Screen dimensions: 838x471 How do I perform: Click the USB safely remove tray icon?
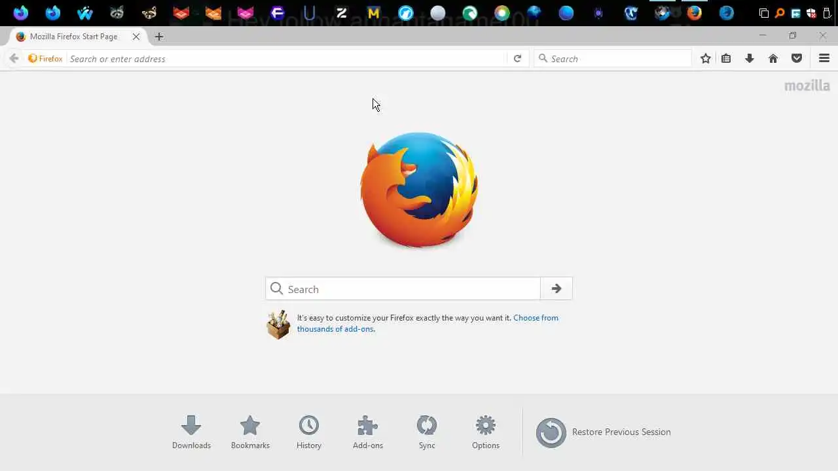pos(827,13)
